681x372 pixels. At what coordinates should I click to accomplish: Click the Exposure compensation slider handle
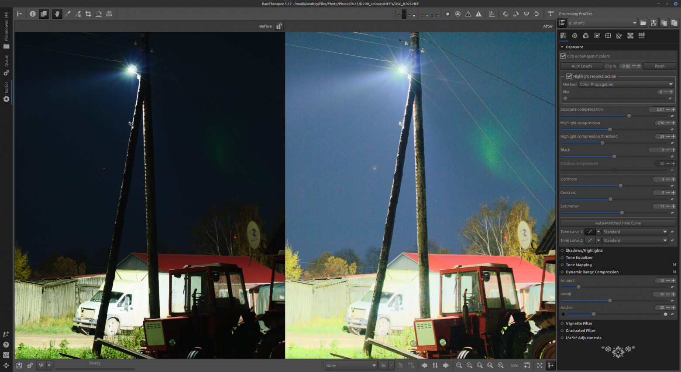[629, 116]
